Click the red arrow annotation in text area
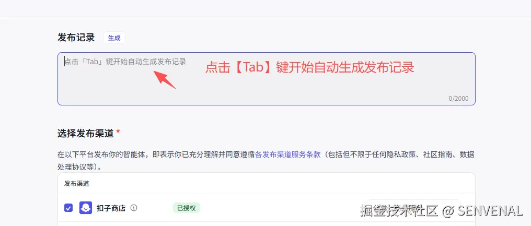The width and height of the screenshot is (531, 226). click(x=165, y=79)
